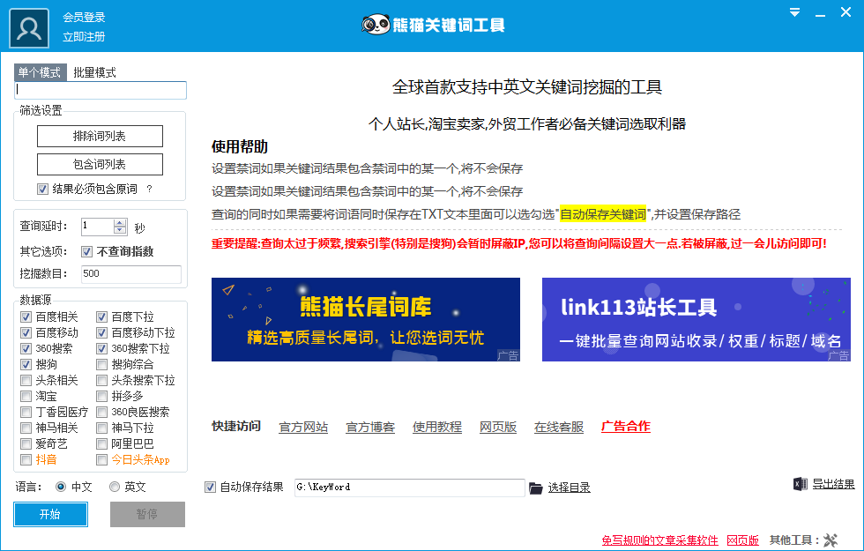
Task: Click the G:\KeyWord path field
Action: tap(409, 488)
